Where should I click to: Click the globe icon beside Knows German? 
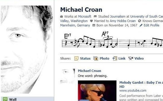point(140,21)
